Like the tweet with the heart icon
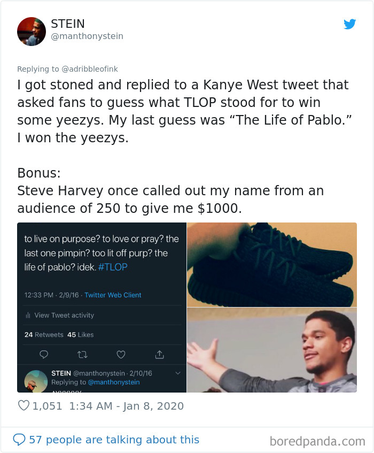 point(24,406)
